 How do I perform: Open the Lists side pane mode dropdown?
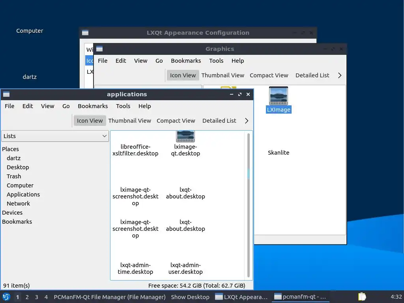55,136
